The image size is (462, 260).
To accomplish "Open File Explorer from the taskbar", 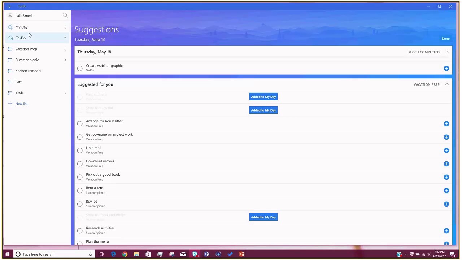I will (x=136, y=254).
